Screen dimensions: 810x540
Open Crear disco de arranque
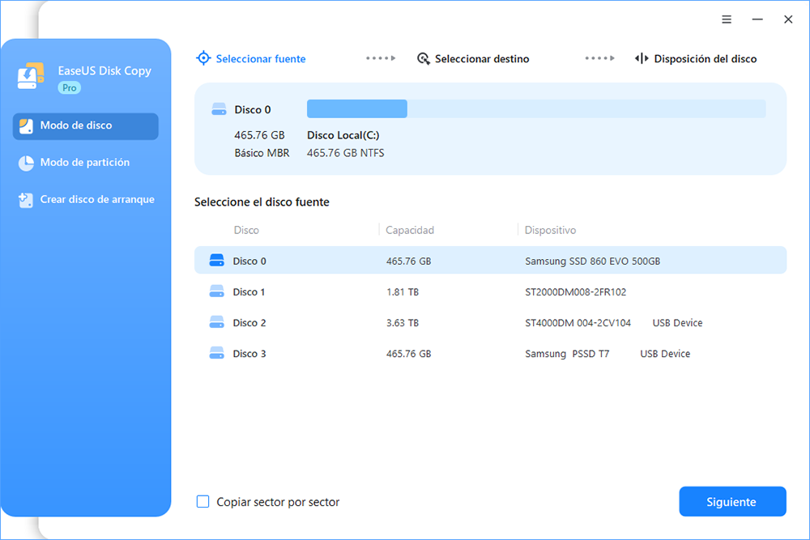(86, 200)
